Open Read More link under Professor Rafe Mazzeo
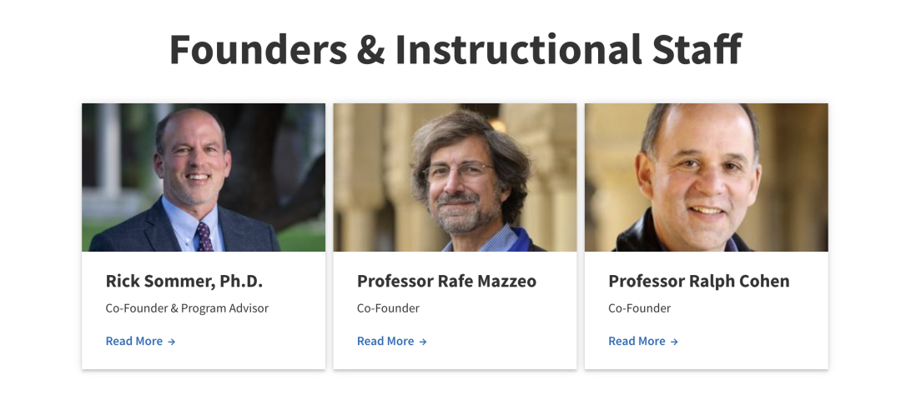Screen dimensions: 901x410 [x=385, y=341]
